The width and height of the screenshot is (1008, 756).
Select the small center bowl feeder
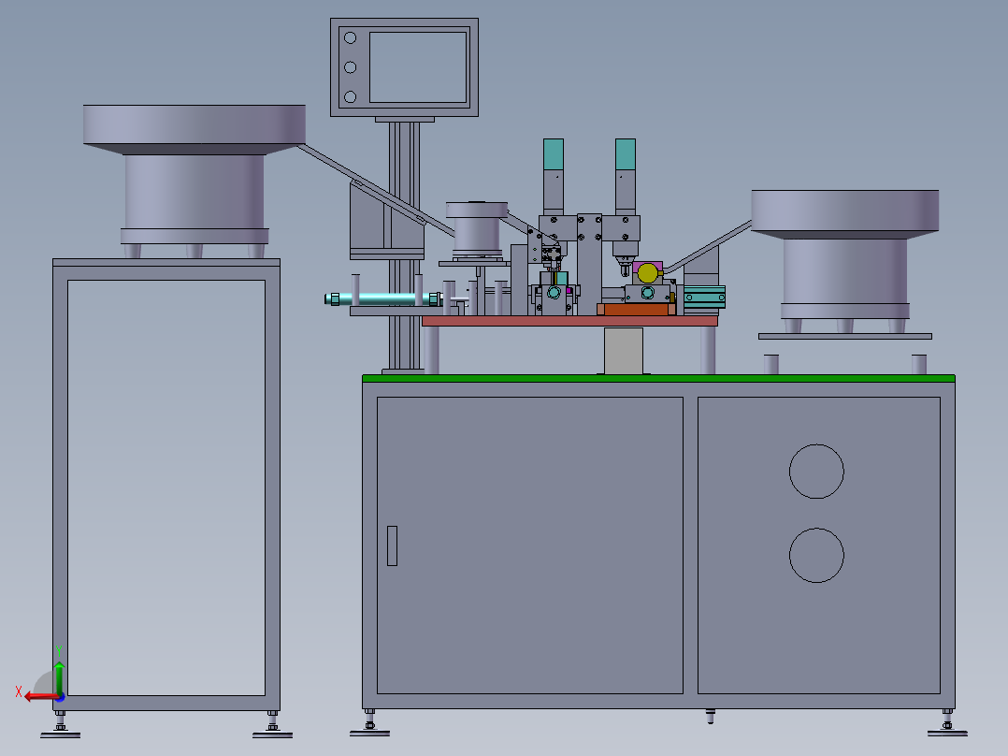click(x=476, y=229)
